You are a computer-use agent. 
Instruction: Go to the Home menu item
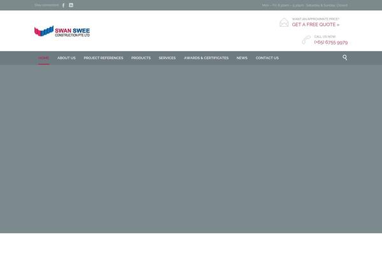(x=43, y=58)
